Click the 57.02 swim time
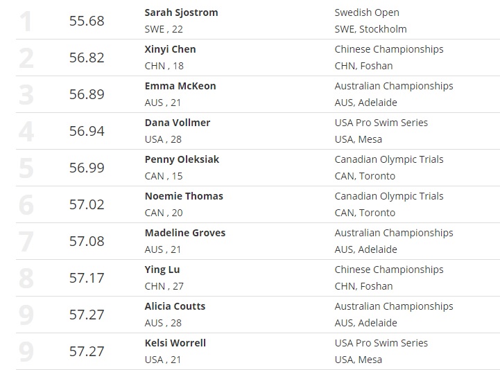Screen dimensions: 500x370 [x=87, y=204]
